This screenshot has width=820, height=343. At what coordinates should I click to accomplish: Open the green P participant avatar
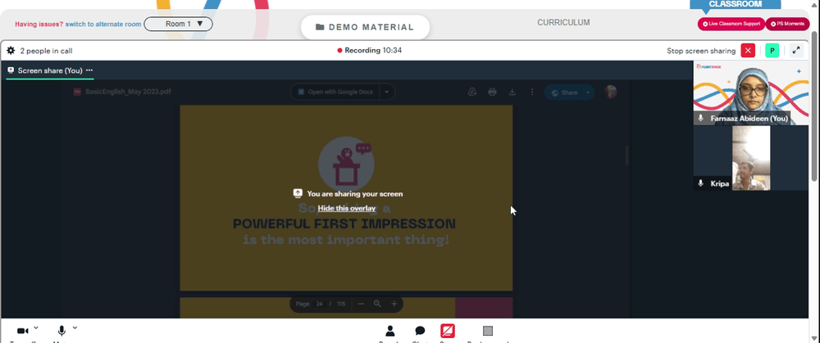point(772,51)
